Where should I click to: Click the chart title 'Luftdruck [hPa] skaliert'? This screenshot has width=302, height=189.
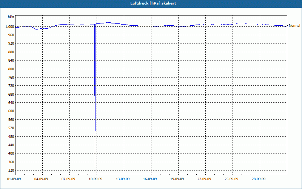coord(153,3)
